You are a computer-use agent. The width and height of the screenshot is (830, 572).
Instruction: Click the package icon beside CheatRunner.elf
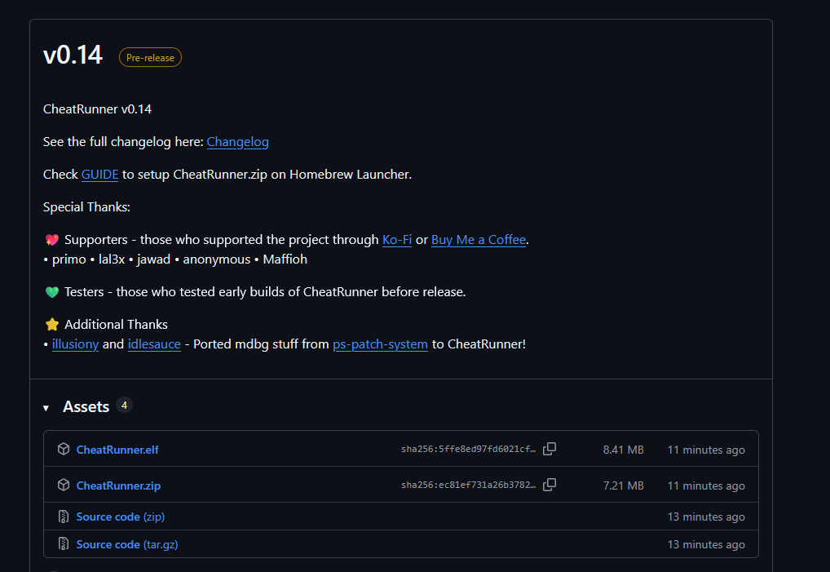(64, 449)
